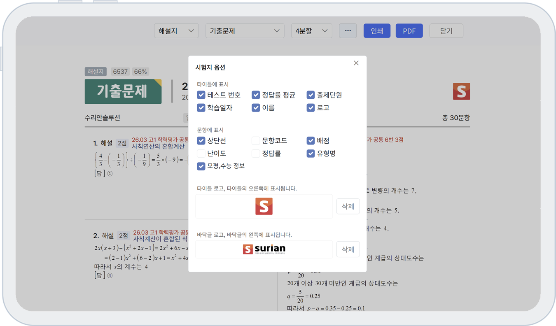This screenshot has height=326, width=556.
Task: Toggle the 모평,수능 정보 checkbox
Action: (x=201, y=166)
